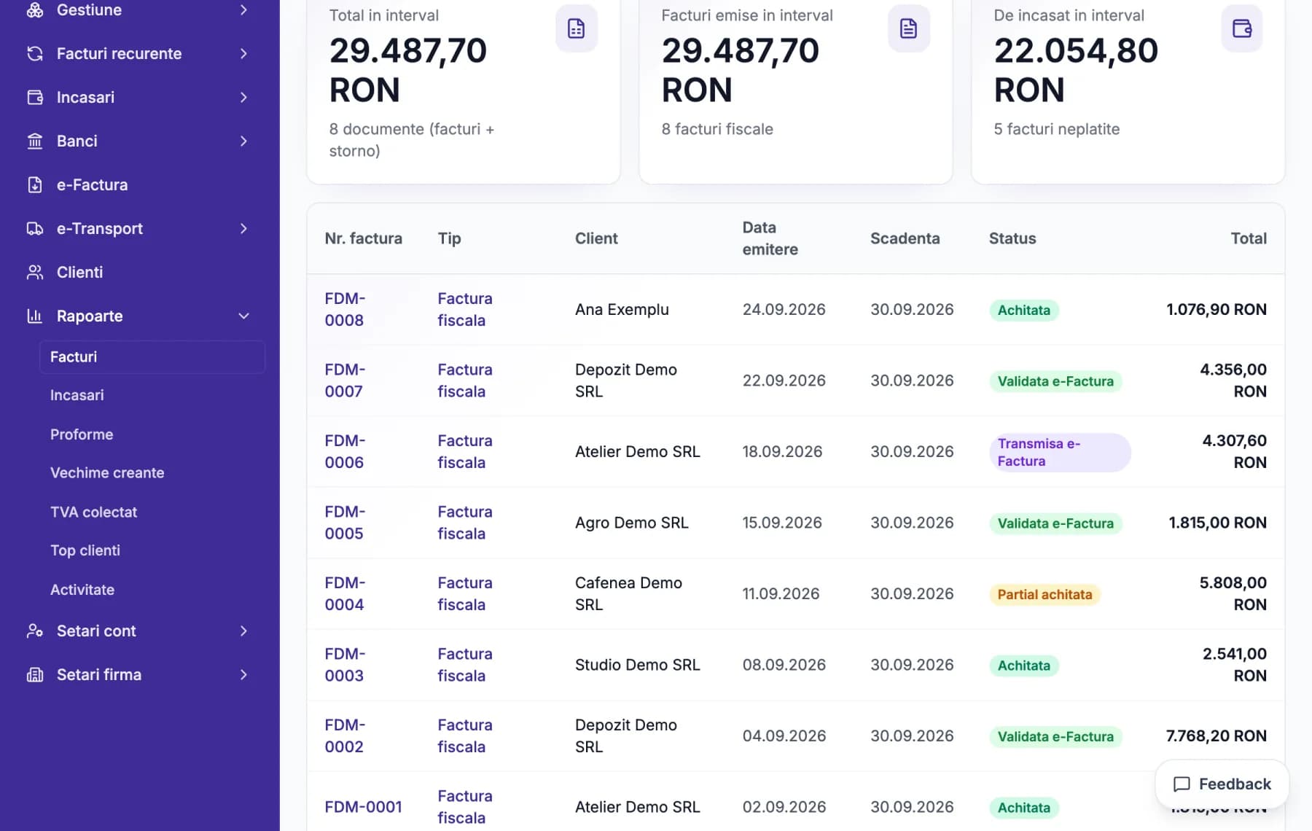Open invoice FDM-0008 link
This screenshot has height=831, width=1312.
pos(345,309)
